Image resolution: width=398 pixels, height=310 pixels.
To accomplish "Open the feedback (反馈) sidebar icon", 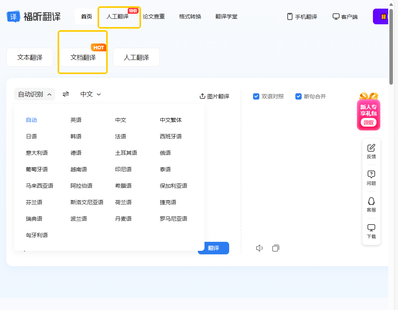I will click(x=371, y=151).
